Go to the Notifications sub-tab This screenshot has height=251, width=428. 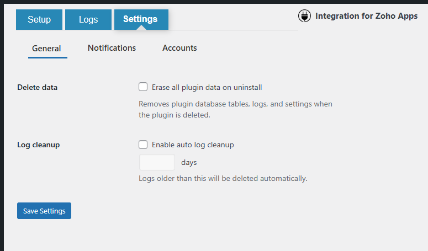[112, 48]
